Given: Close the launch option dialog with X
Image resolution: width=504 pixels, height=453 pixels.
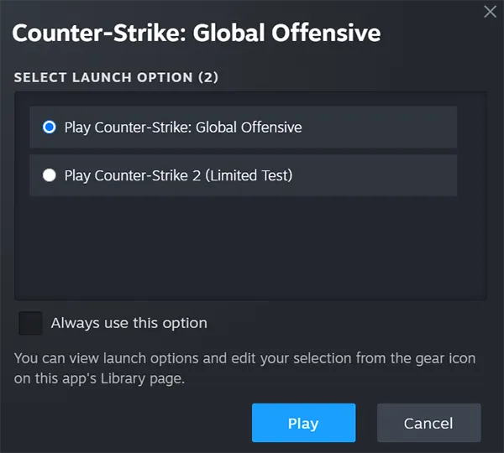Looking at the screenshot, I should coord(490,12).
